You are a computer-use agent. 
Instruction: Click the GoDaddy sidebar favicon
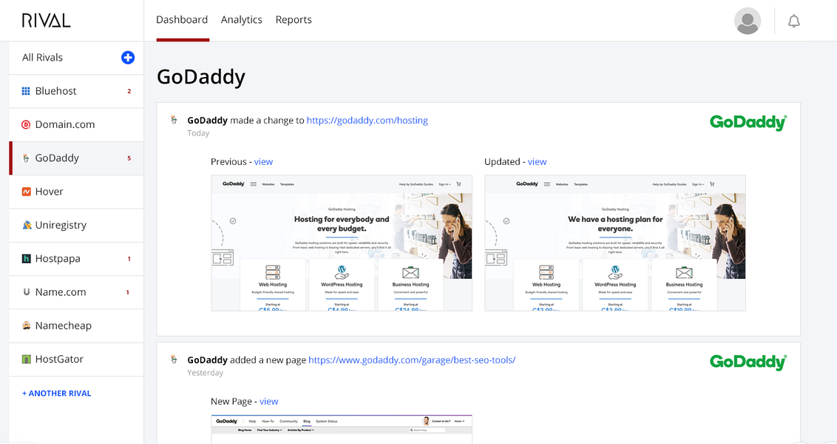click(26, 158)
